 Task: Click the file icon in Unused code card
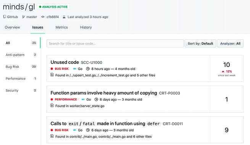pyautogui.click(x=52, y=74)
